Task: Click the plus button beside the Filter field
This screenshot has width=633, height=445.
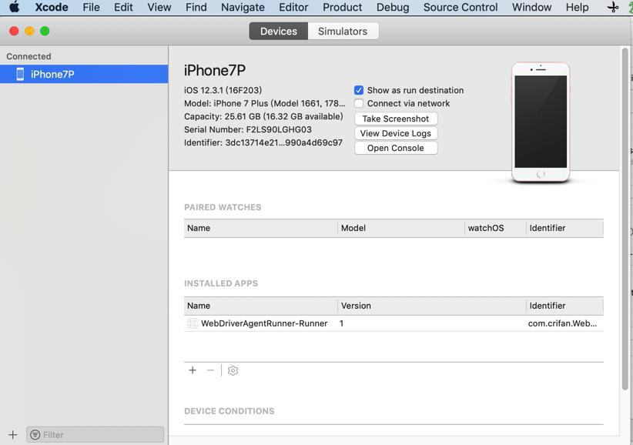Action: coord(13,434)
